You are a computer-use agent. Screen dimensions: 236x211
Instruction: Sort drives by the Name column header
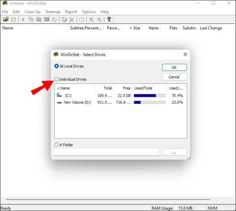(75, 88)
